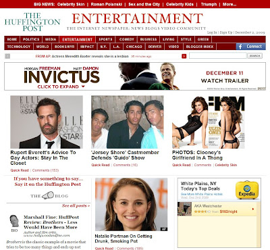Go to the Living section

(169, 39)
